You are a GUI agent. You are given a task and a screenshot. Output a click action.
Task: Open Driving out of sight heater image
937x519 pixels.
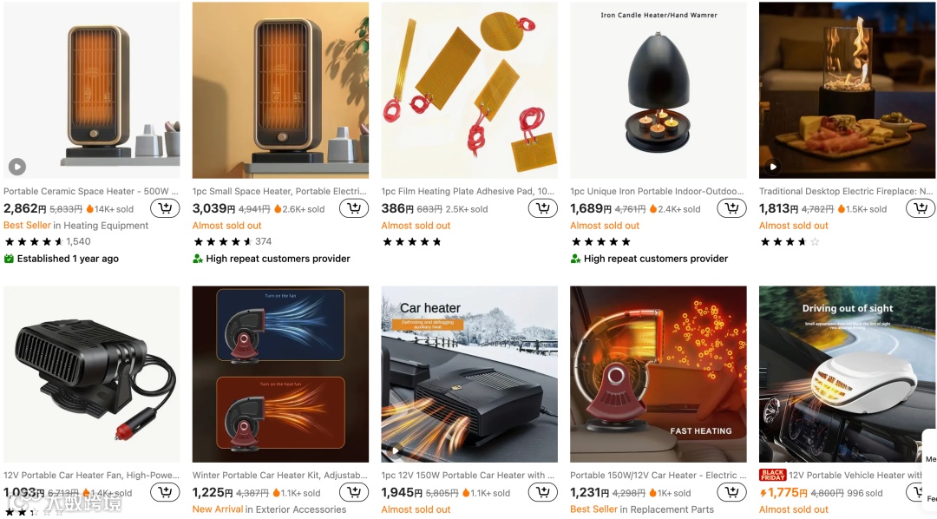click(x=848, y=374)
